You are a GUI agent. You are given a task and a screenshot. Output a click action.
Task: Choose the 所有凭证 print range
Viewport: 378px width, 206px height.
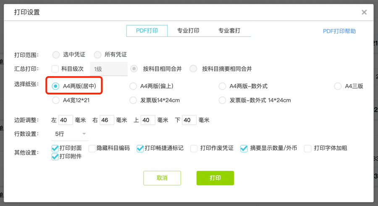[97, 55]
